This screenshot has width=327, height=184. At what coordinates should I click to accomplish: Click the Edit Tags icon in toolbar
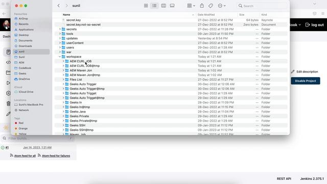[x=211, y=6]
